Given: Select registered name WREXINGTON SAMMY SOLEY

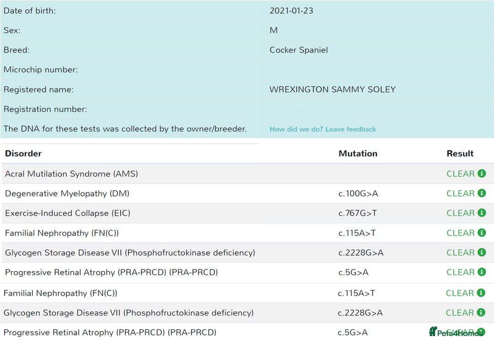Looking at the screenshot, I should coord(332,90).
